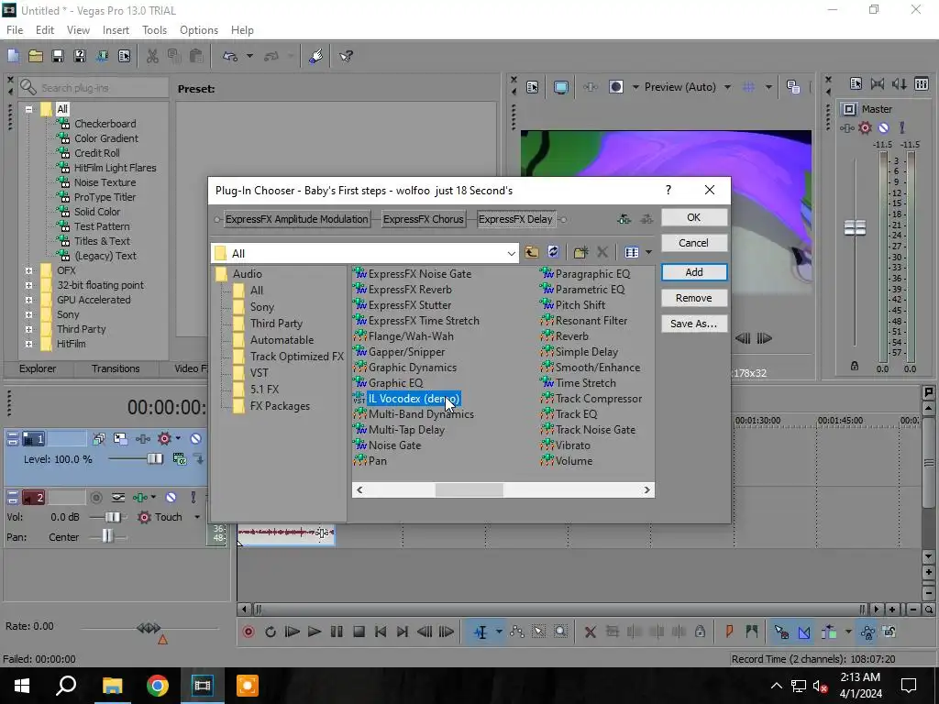Switch to the Explorer tab
This screenshot has width=939, height=704.
point(38,368)
